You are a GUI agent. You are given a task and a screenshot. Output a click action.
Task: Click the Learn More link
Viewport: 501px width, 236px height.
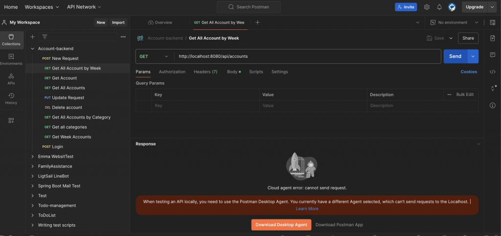click(307, 209)
